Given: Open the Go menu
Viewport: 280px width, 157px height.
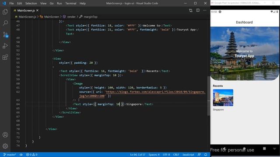Looking at the screenshot, I should [52, 3].
